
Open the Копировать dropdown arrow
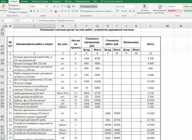coord(23,9)
